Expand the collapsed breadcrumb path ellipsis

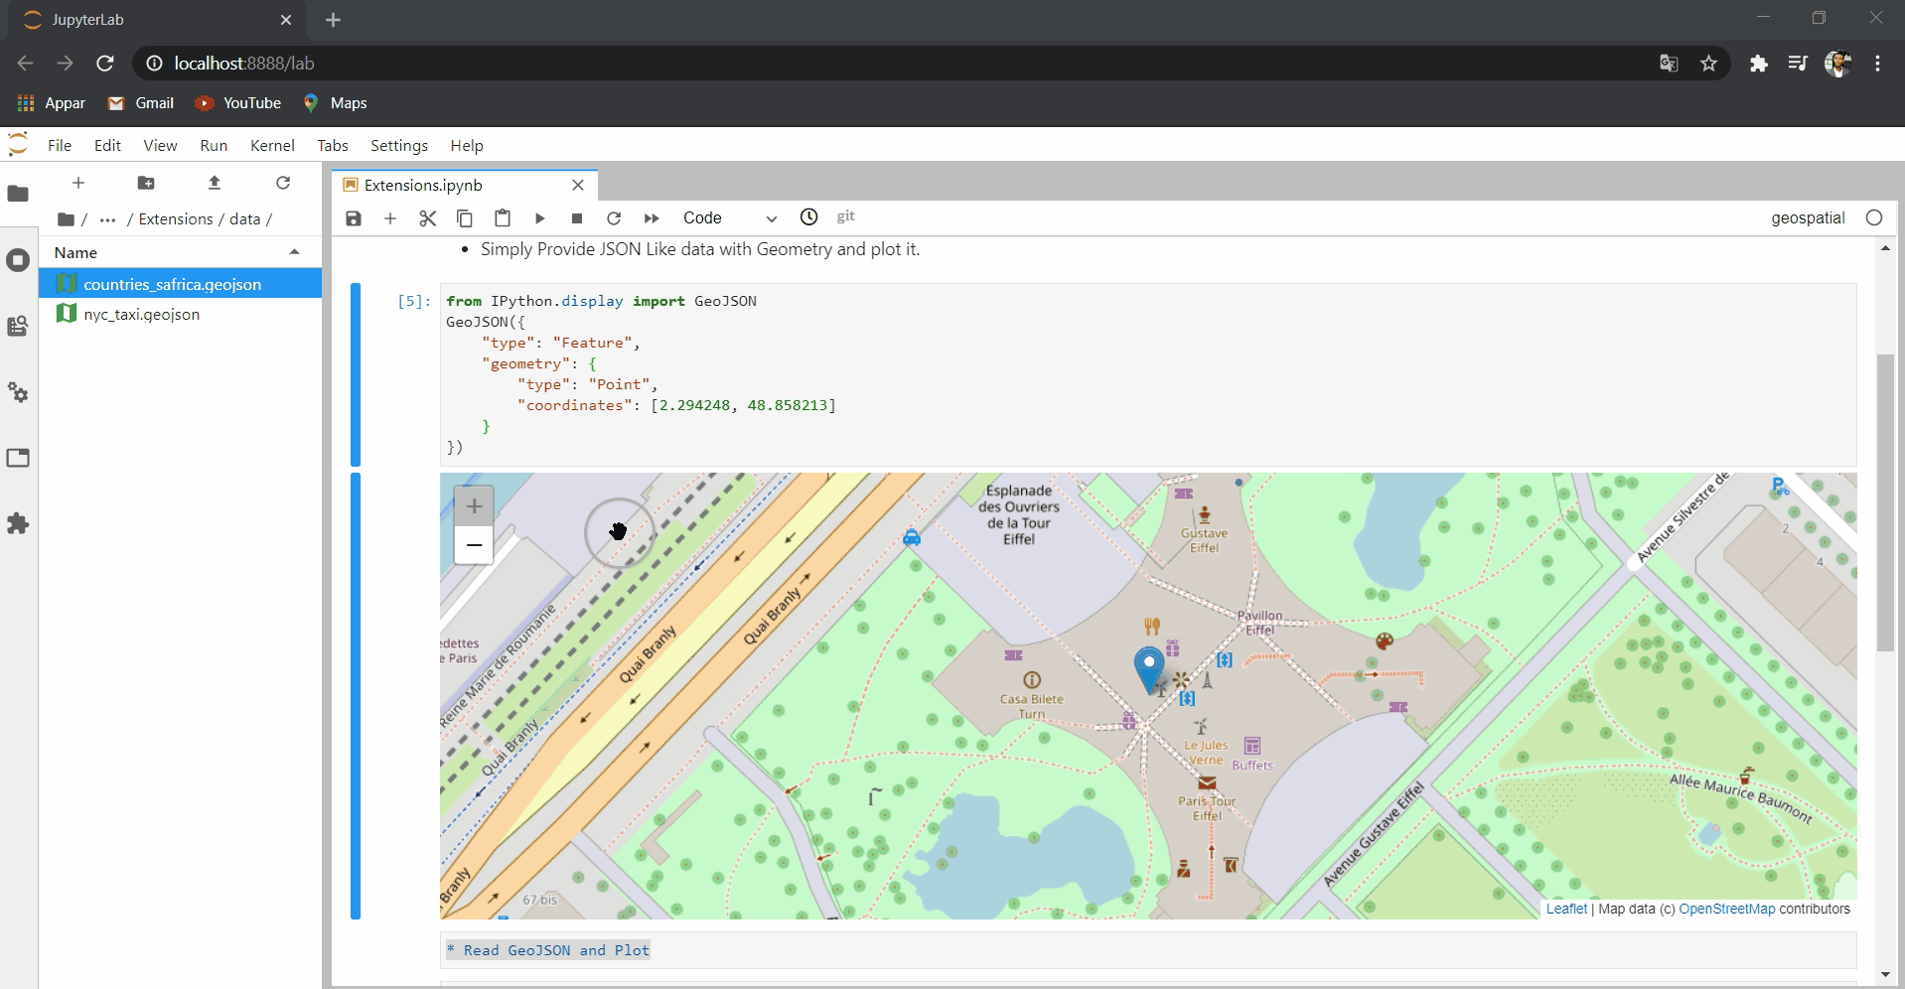[x=107, y=219]
